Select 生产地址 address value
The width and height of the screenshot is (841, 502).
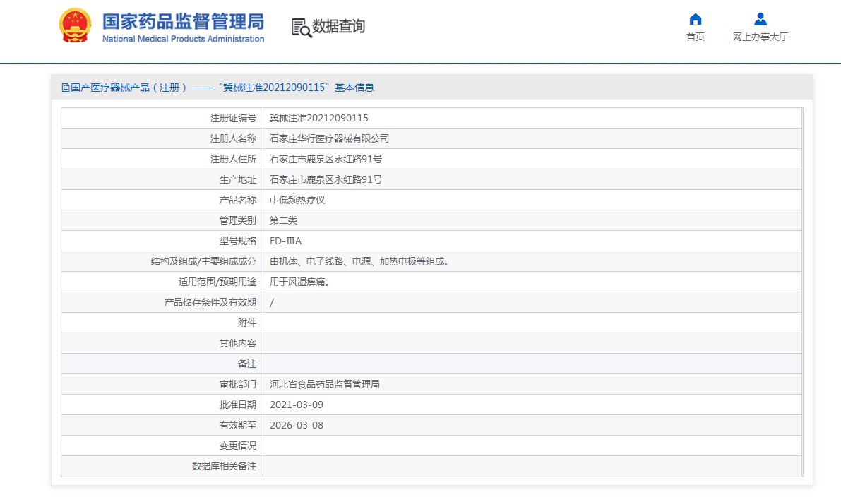point(326,179)
